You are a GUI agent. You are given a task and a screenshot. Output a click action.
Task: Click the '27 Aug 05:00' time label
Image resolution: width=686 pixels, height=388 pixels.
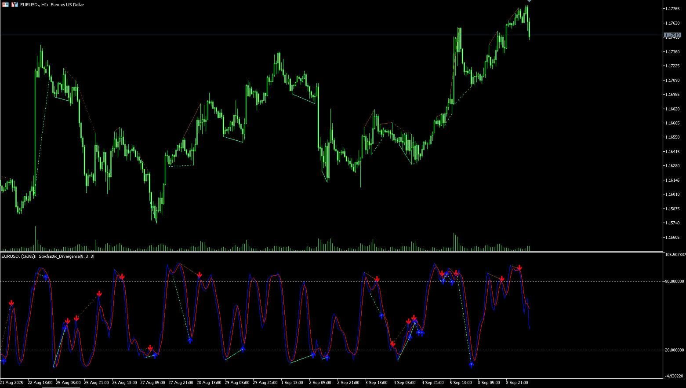pyautogui.click(x=153, y=383)
